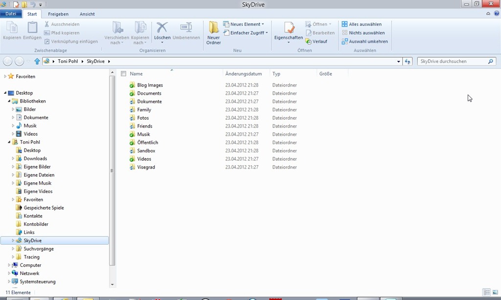The width and height of the screenshot is (501, 300).
Task: Select Downloads in the navigation tree
Action: pyautogui.click(x=35, y=158)
